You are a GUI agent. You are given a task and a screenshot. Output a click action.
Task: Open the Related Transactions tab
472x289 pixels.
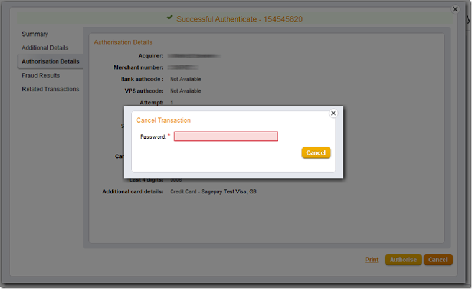(x=51, y=89)
